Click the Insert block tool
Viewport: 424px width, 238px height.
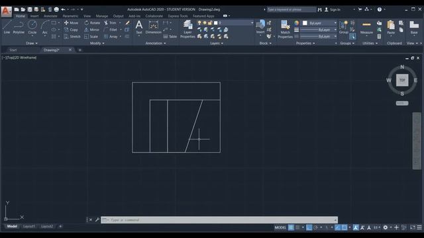pyautogui.click(x=260, y=27)
